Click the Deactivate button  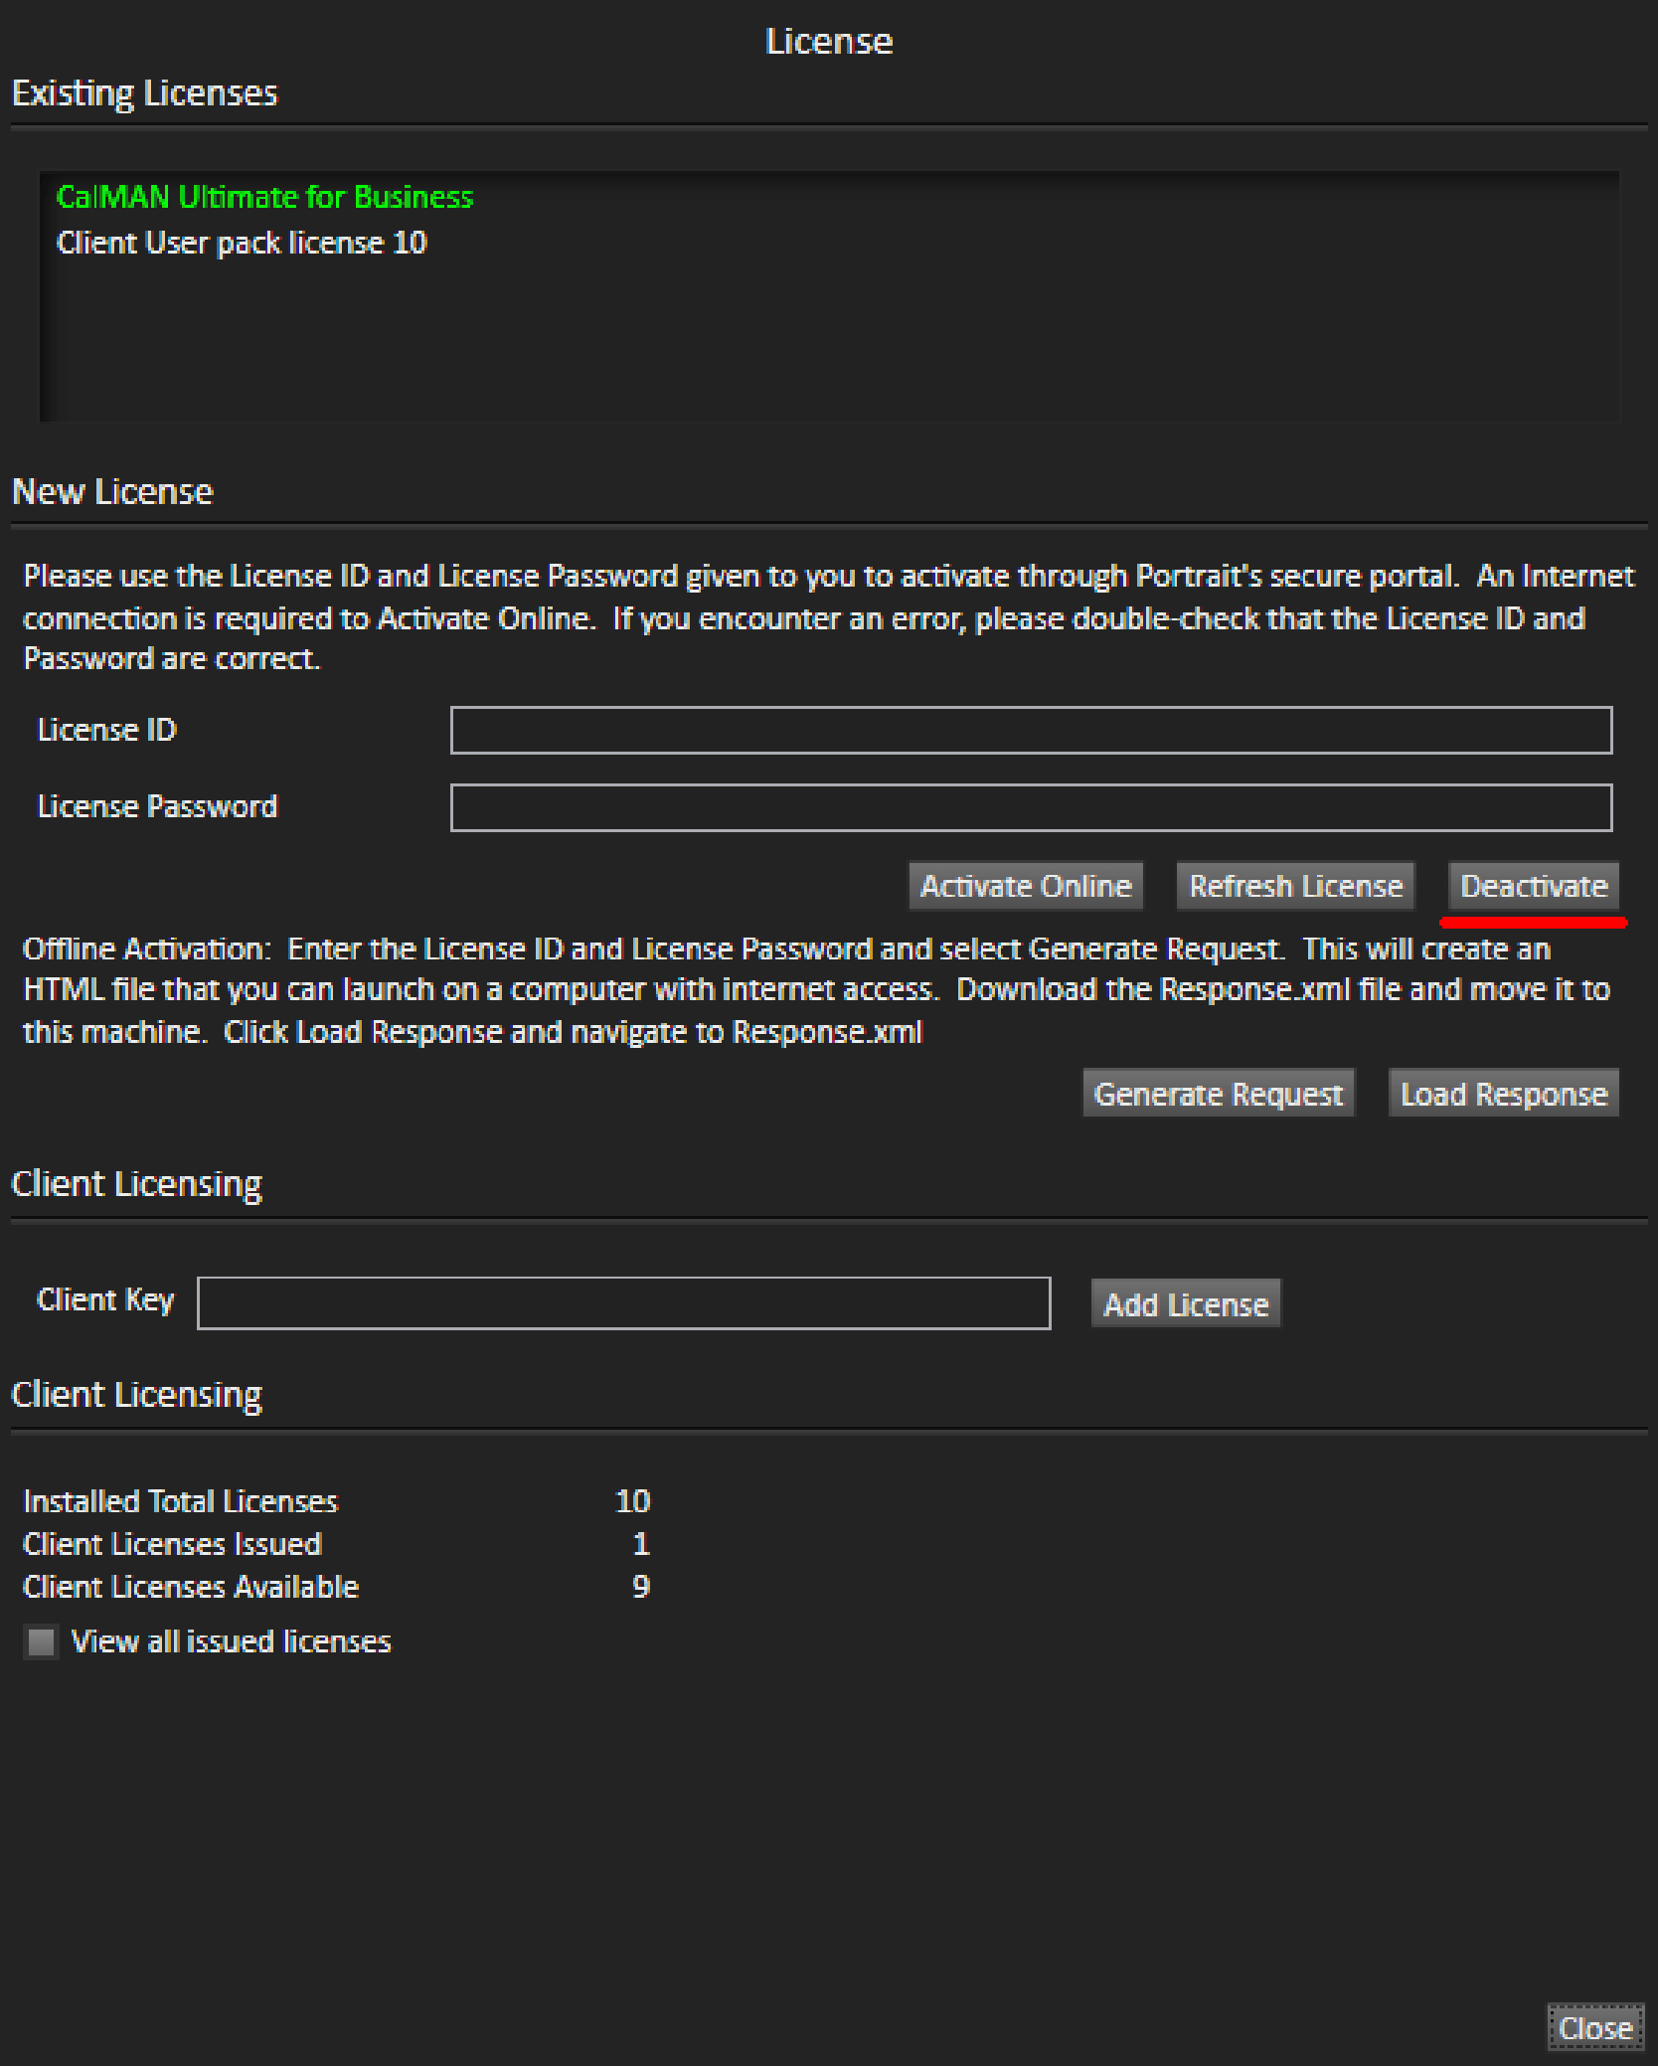tap(1534, 886)
